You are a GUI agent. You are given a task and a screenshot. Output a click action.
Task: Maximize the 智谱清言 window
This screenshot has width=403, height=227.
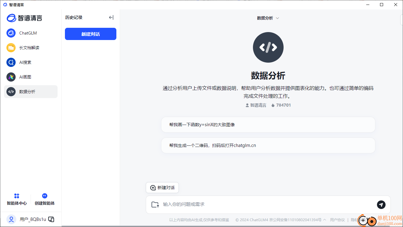tap(382, 5)
